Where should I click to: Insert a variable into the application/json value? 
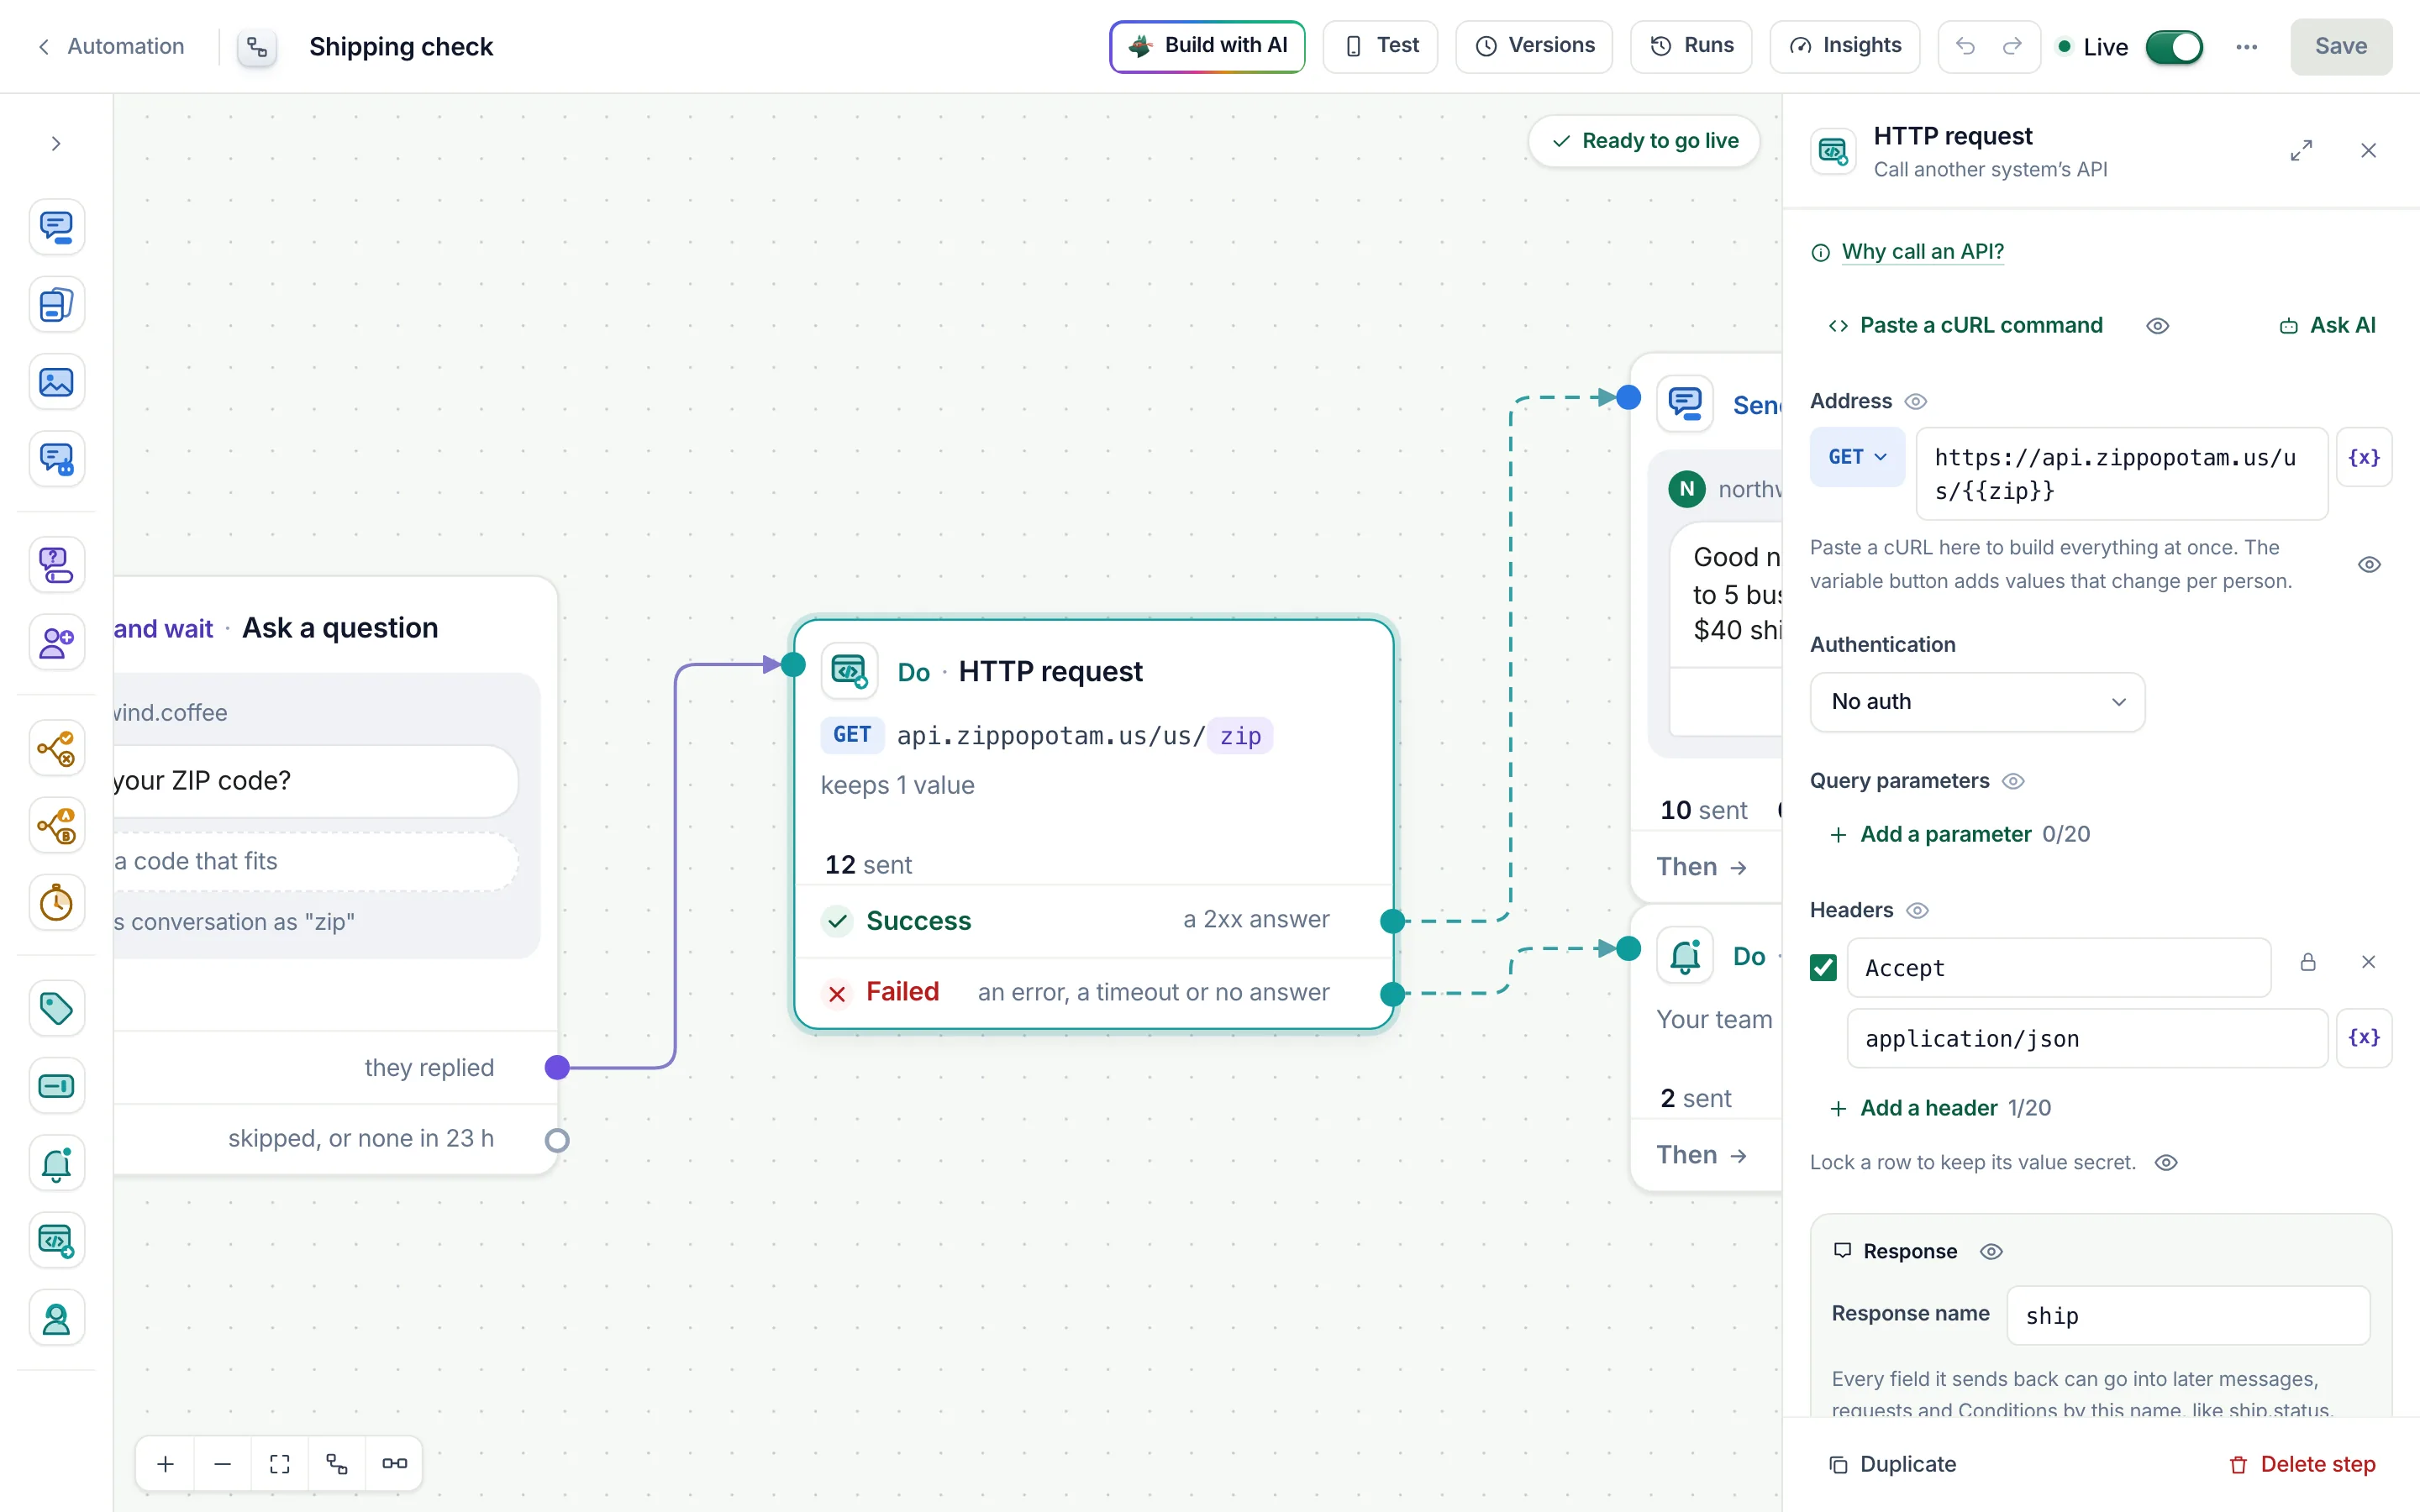click(x=2364, y=1037)
